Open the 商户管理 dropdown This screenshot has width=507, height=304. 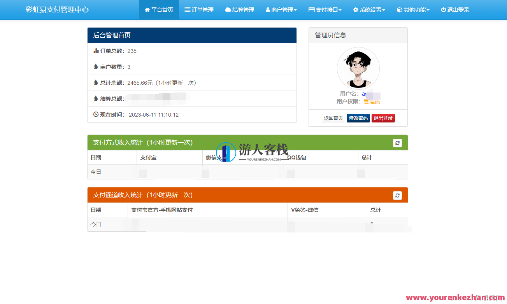(x=281, y=10)
